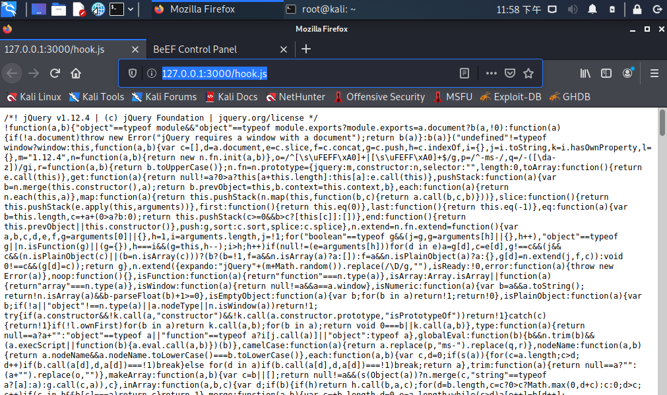
Task: Reload the hook.js page
Action: click(55, 74)
